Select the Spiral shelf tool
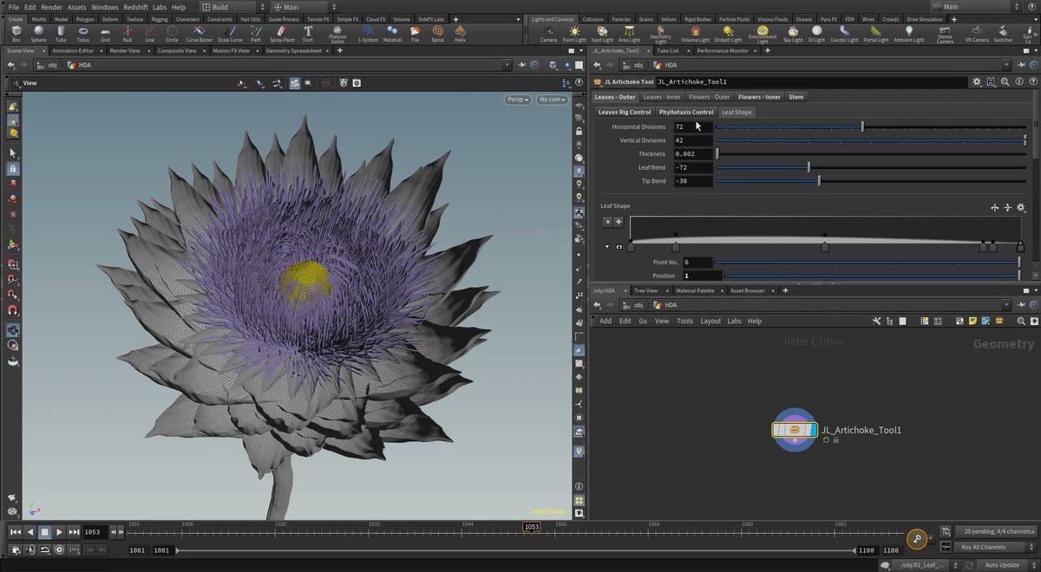The width and height of the screenshot is (1041, 572). pyautogui.click(x=436, y=34)
